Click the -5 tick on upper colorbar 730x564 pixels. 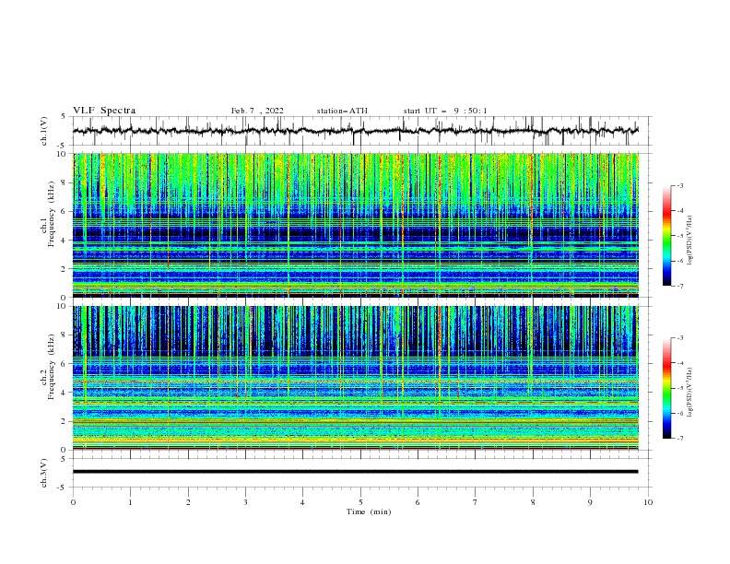pos(679,236)
